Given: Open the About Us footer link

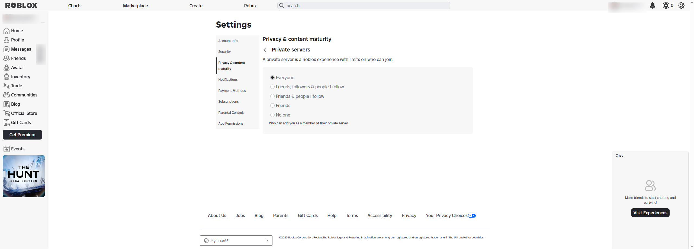Looking at the screenshot, I should (x=217, y=216).
